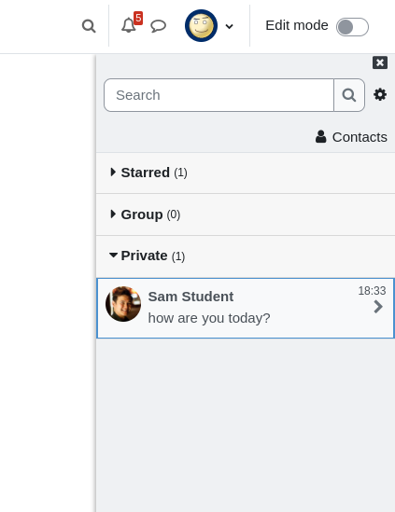This screenshot has height=512, width=395.
Task: Click the message Search input field
Action: pos(219,95)
